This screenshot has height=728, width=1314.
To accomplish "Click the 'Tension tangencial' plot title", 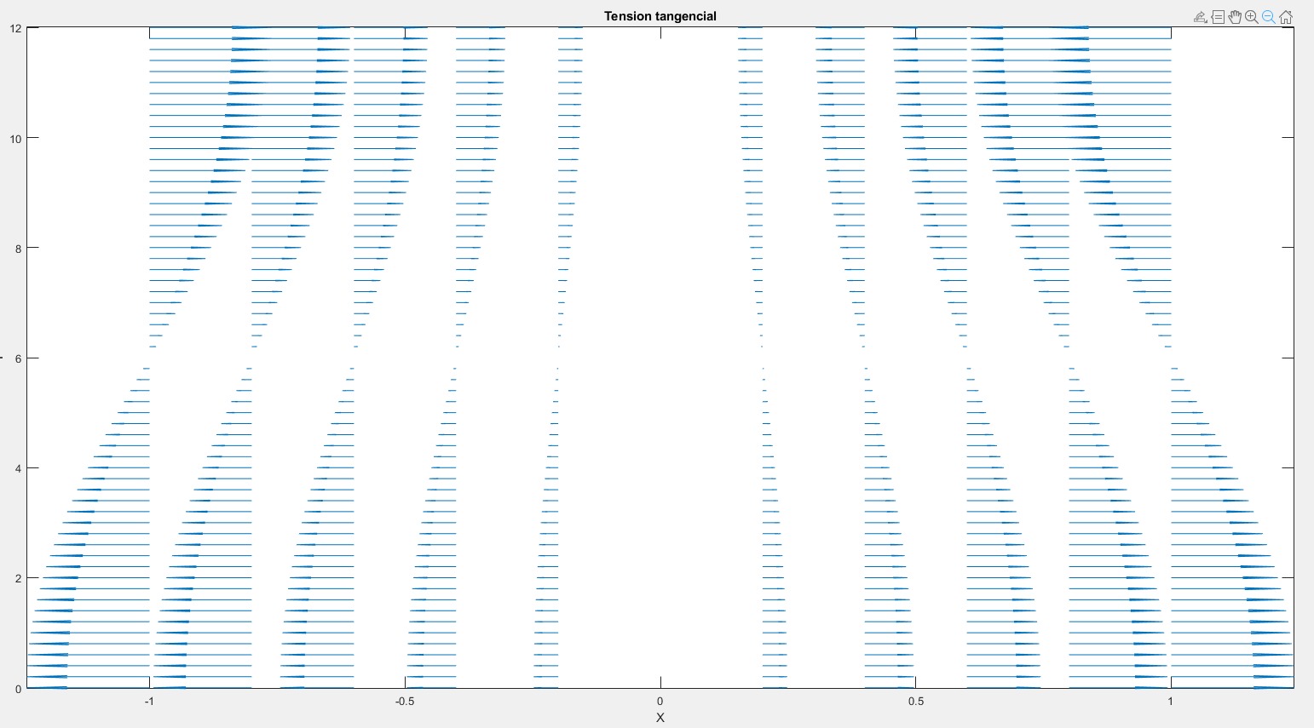I will 660,16.
